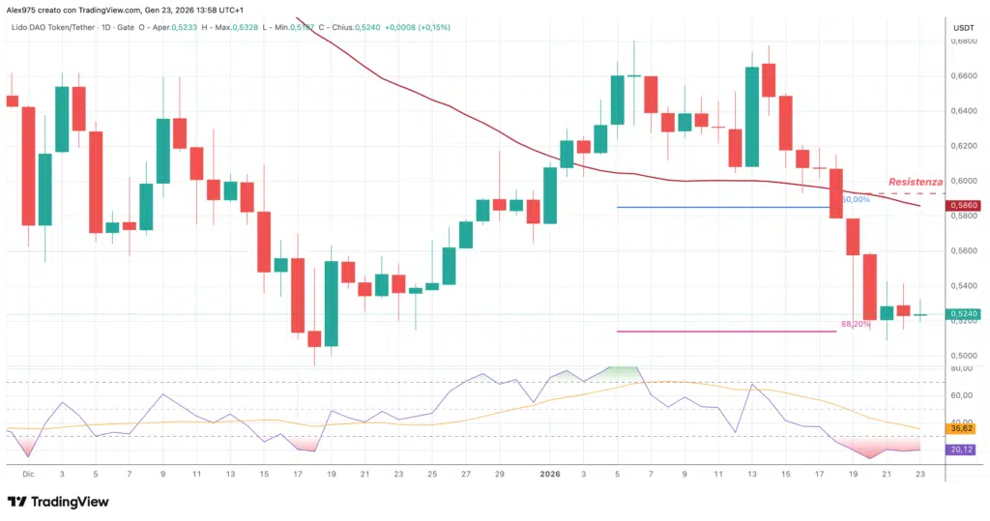Click the '2026' marker on the time axis

click(x=550, y=475)
